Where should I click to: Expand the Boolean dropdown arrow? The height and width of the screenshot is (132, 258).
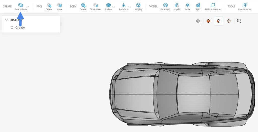(x=114, y=7)
